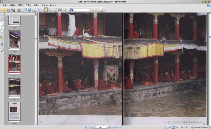Select the Hand tool
The image size is (211, 129).
46,10
